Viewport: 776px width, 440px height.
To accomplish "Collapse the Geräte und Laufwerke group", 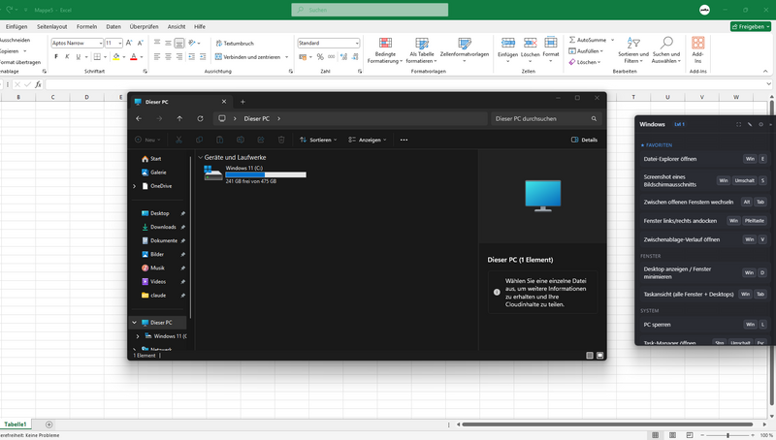I will point(201,157).
